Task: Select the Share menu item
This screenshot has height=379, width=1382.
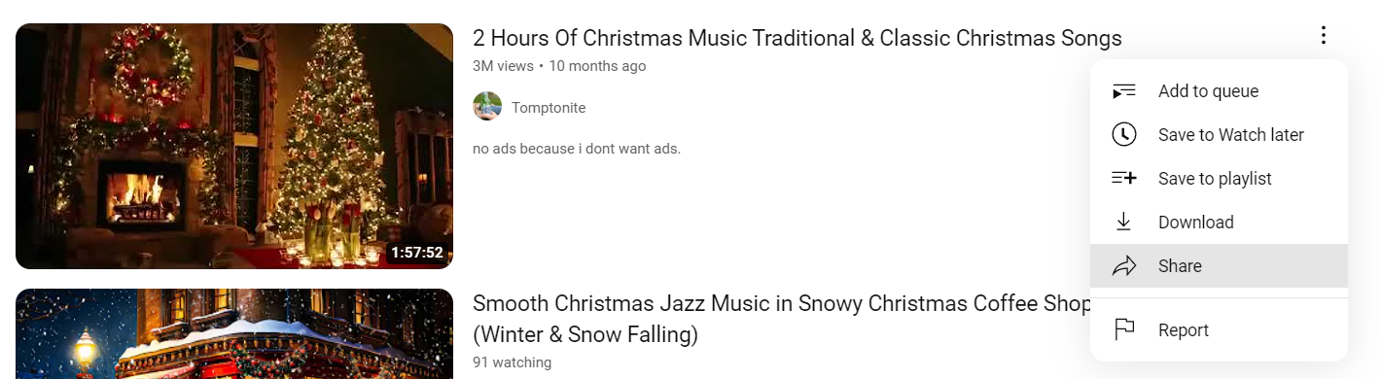Action: [1219, 266]
